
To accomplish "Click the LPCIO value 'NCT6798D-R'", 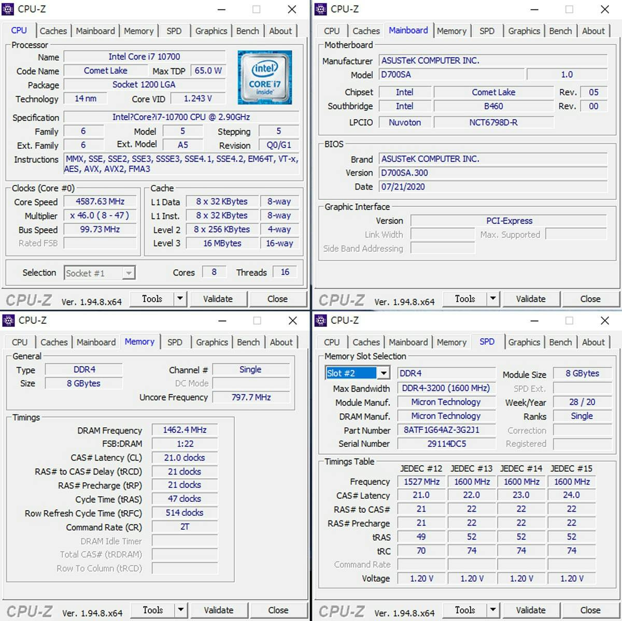I will (493, 122).
